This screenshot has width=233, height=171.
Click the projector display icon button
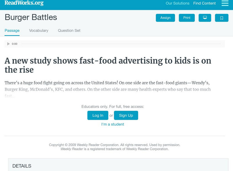[x=205, y=18]
